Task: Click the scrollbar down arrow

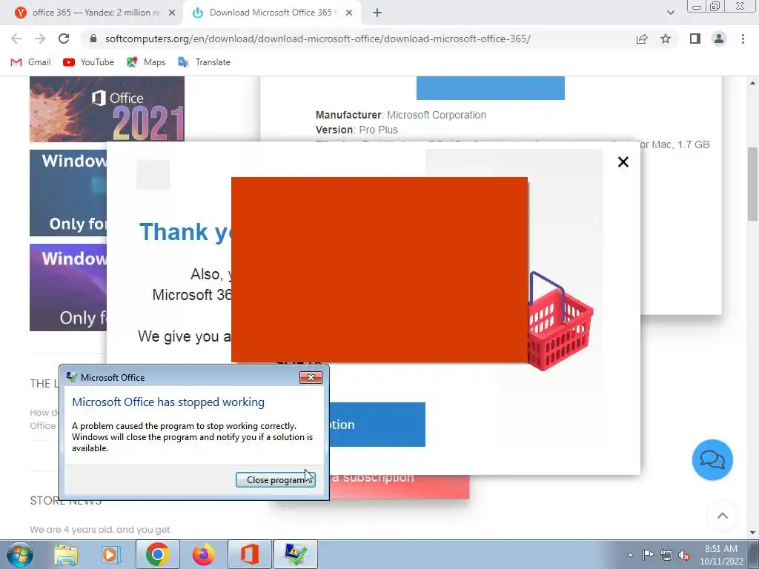Action: coord(753,533)
